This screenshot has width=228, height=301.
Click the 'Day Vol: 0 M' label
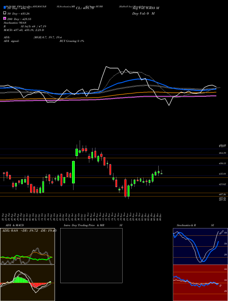point(143,13)
